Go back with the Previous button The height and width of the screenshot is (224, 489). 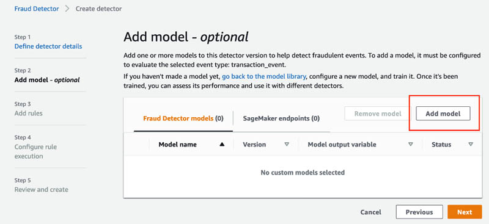[x=419, y=212]
